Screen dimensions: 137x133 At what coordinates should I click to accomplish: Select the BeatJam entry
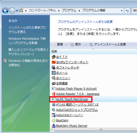(62, 120)
